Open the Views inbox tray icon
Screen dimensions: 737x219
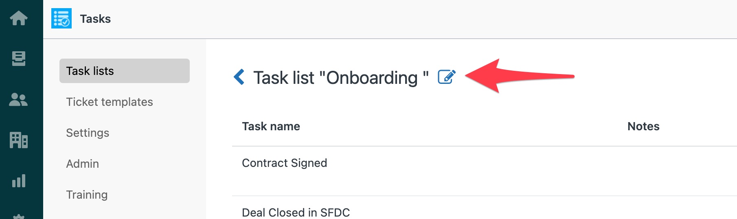19,59
